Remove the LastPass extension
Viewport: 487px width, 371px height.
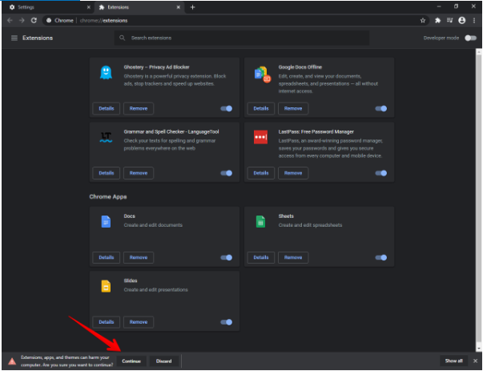pyautogui.click(x=293, y=173)
